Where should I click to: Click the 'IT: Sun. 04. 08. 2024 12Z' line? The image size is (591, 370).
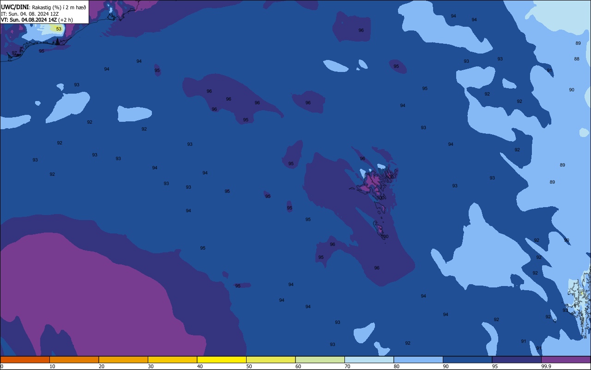30,14
